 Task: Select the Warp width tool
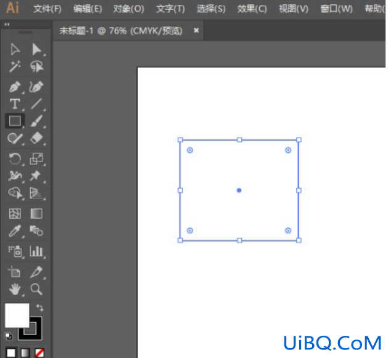click(x=15, y=176)
